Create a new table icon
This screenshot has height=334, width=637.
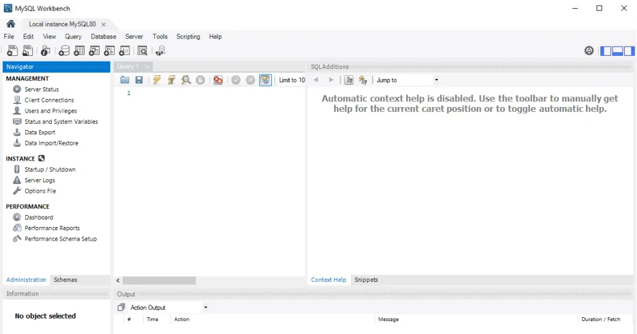pos(79,50)
